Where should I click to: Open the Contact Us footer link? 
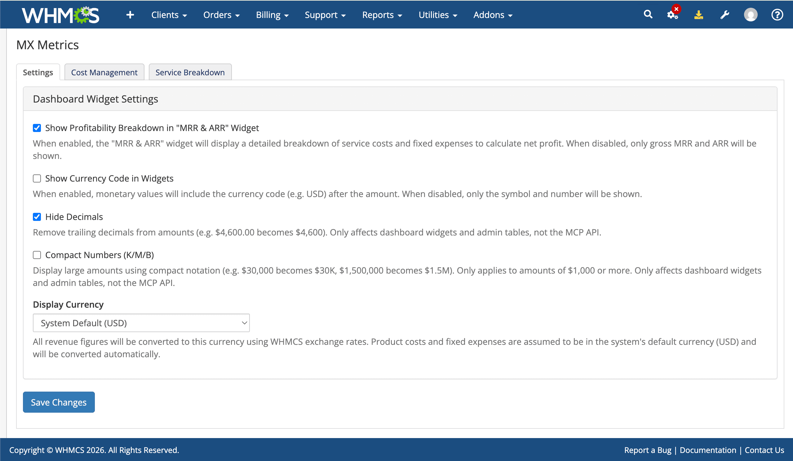click(764, 450)
